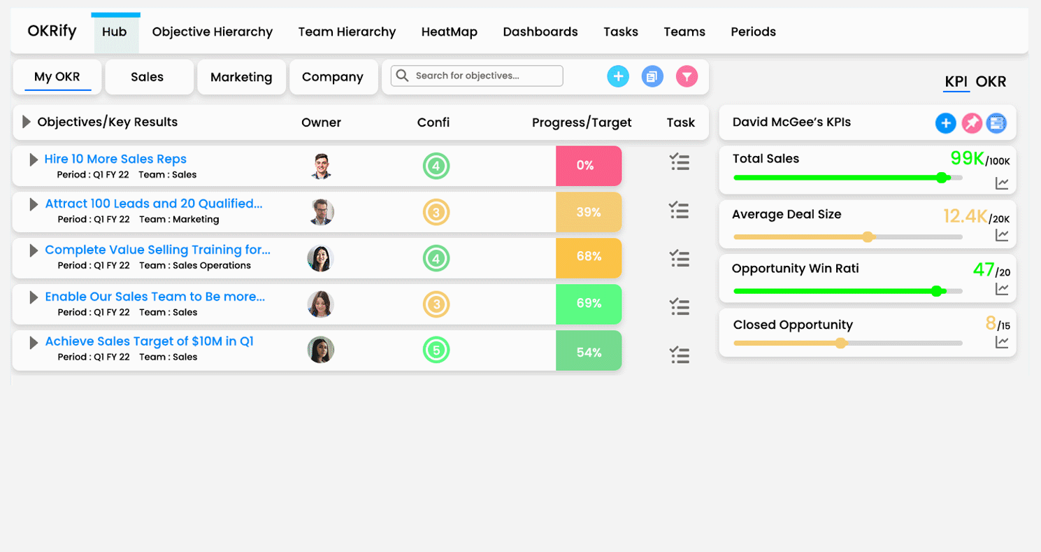Add a new KPI using the plus icon
The image size is (1041, 552).
(946, 122)
